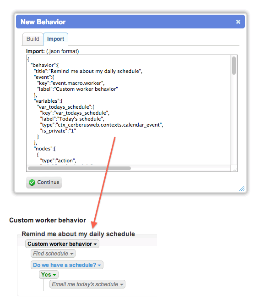Expand the Find schedule node menu
Image resolution: width=260 pixels, height=305 pixels.
[x=53, y=254]
